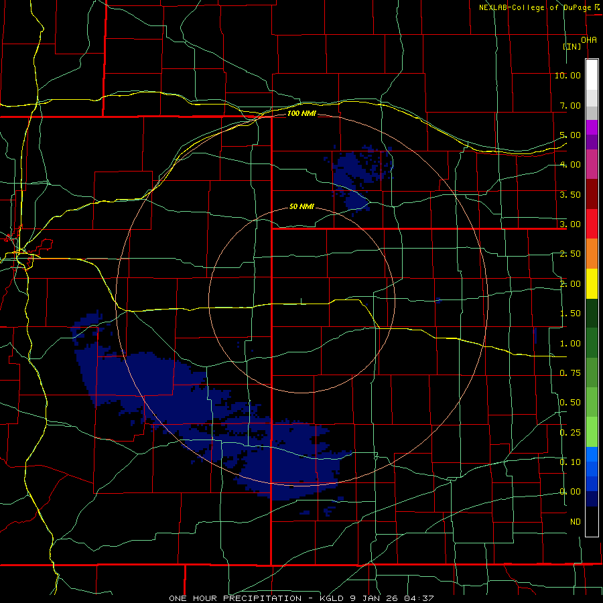This screenshot has height=603, width=603.
Task: Click the 100 NMI range ring label
Action: [301, 113]
